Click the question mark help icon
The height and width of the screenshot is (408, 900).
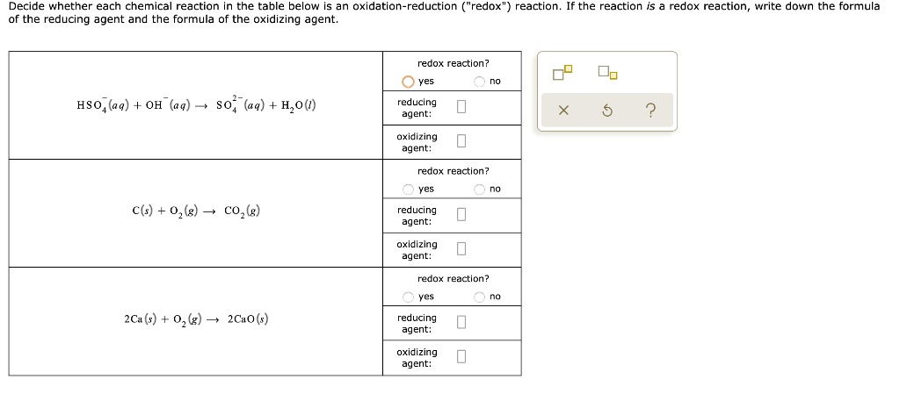tap(650, 111)
